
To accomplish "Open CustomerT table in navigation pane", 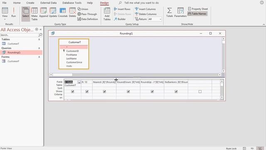I will coord(13,44).
